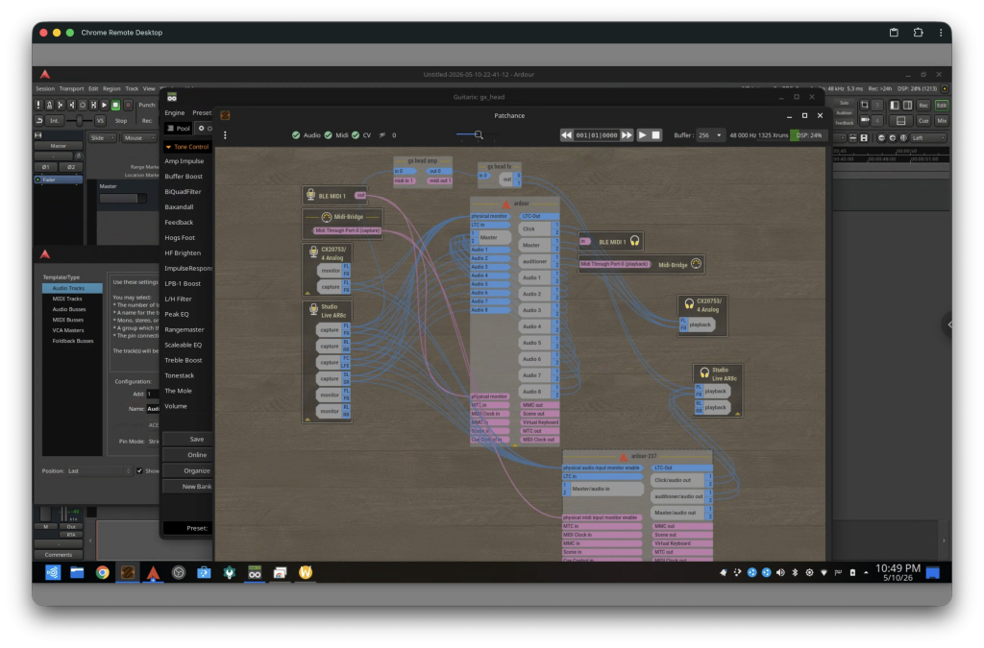
Task: Click the CX20753/4 Analog playback headphones icon
Action: coord(689,304)
